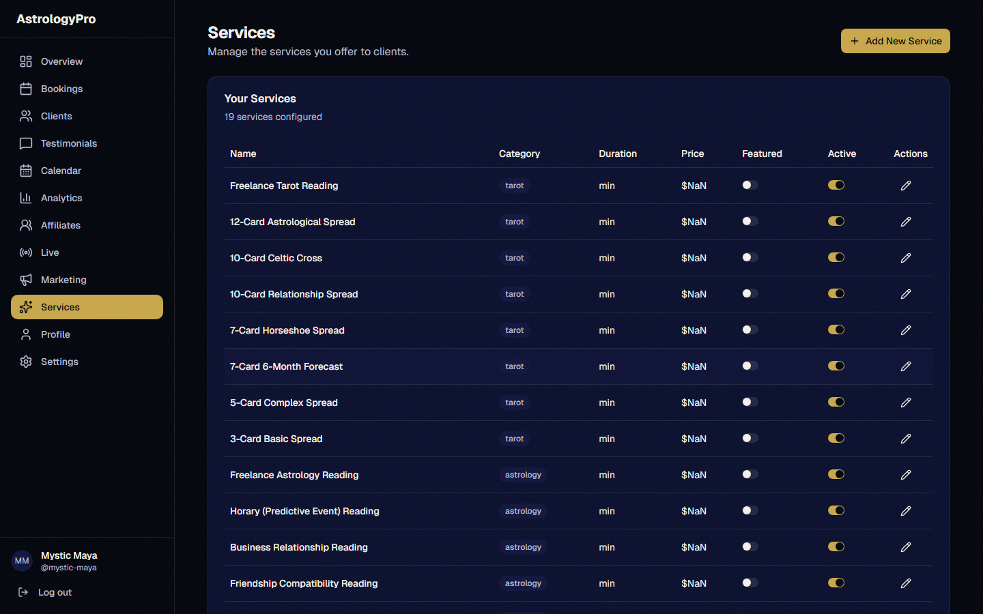
Task: Toggle Featured for 10-Card Celtic Cross
Action: pyautogui.click(x=750, y=257)
